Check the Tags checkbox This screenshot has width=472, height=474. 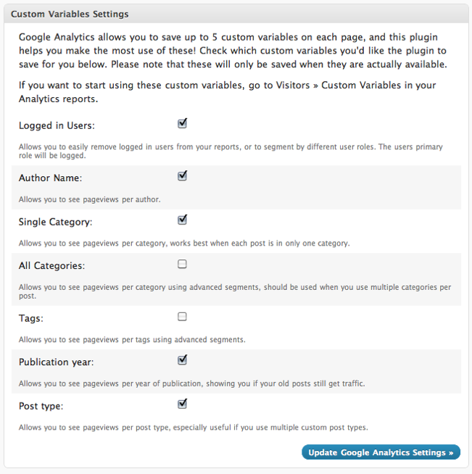182,317
